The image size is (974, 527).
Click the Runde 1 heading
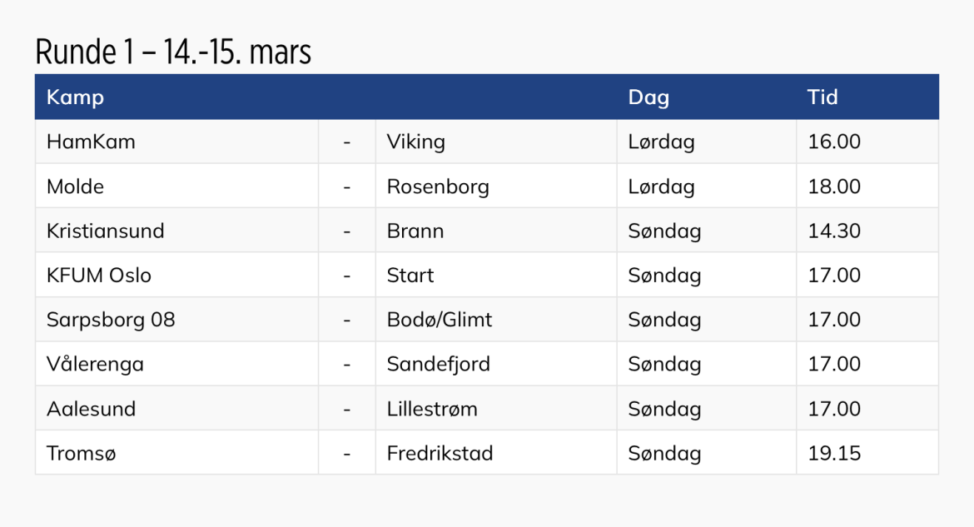click(x=173, y=52)
